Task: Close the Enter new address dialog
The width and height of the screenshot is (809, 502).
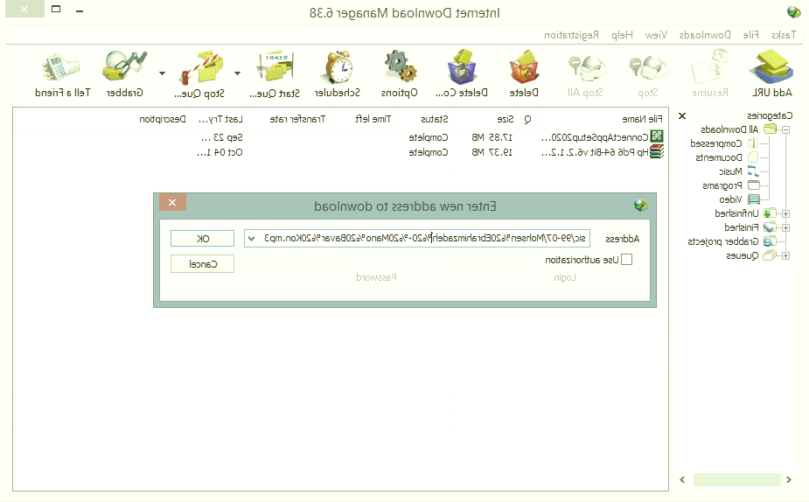Action: (172, 202)
